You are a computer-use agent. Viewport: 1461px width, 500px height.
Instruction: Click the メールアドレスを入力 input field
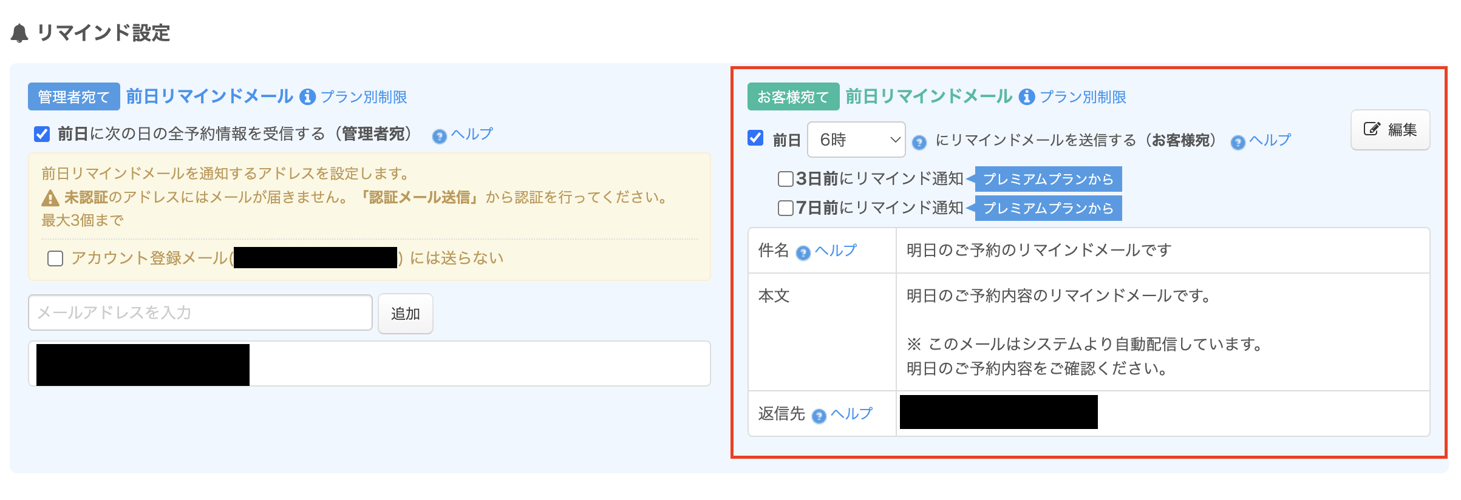pyautogui.click(x=200, y=312)
